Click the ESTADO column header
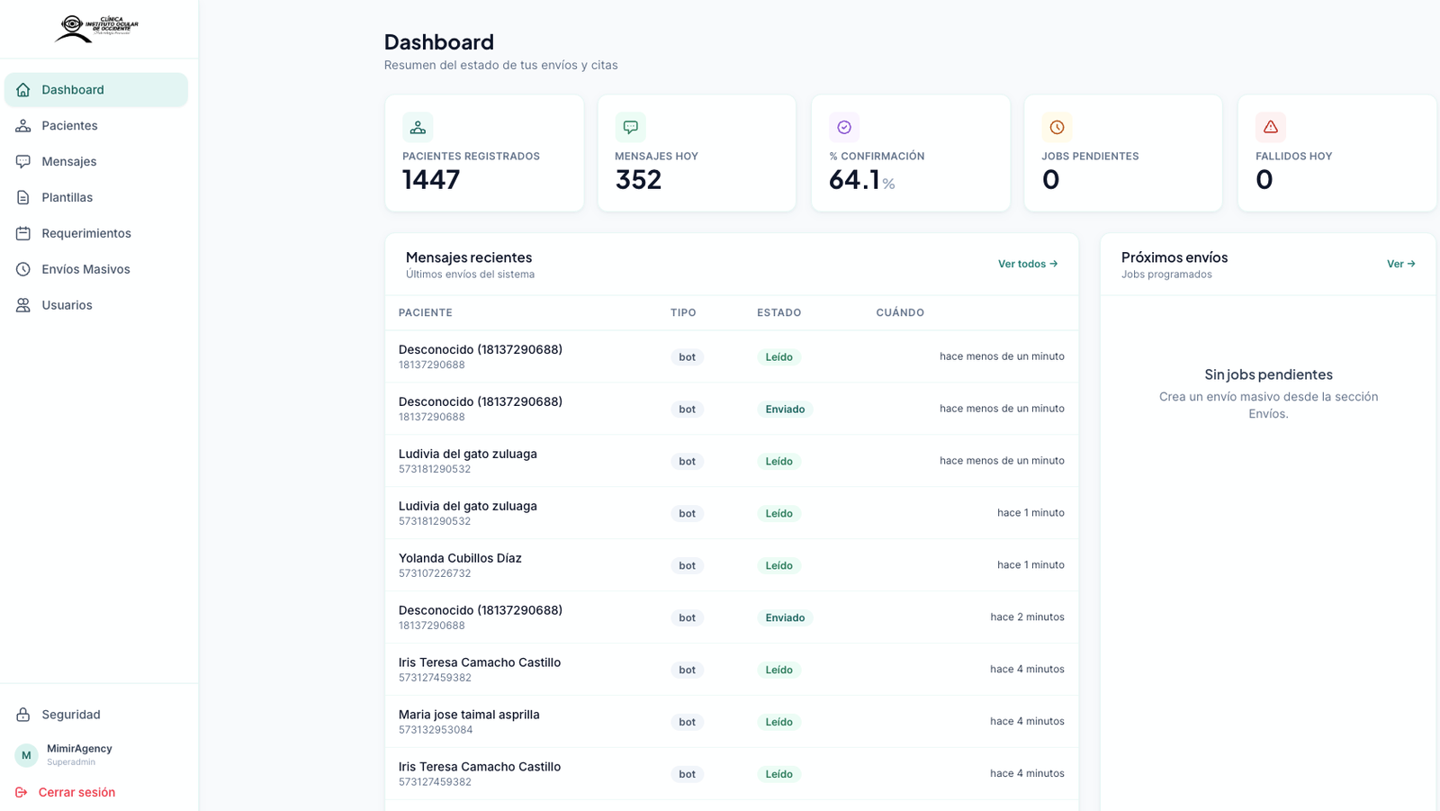This screenshot has height=811, width=1440. coord(779,313)
